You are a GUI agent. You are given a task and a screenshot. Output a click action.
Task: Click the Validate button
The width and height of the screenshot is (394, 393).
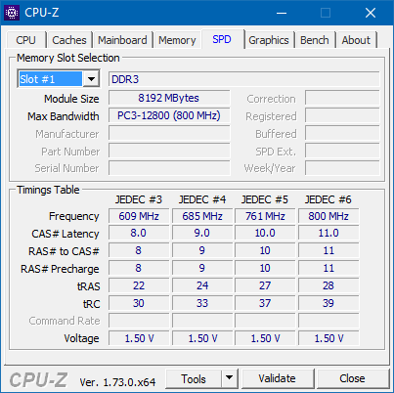pos(278,378)
